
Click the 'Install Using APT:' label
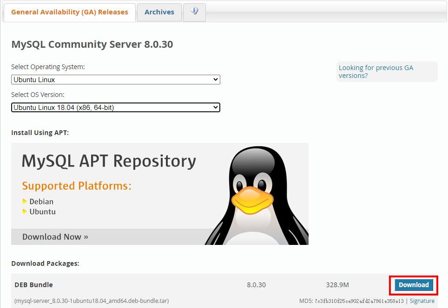[40, 133]
